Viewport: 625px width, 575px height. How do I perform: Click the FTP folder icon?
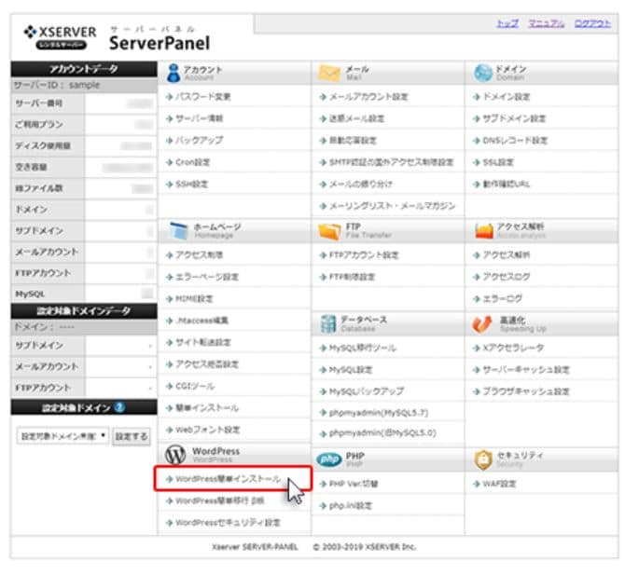[x=328, y=231]
